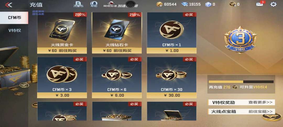This screenshot has height=127, width=283.
Task: Buy the 火线赏金卡 for ¥60
Action: coord(62,50)
